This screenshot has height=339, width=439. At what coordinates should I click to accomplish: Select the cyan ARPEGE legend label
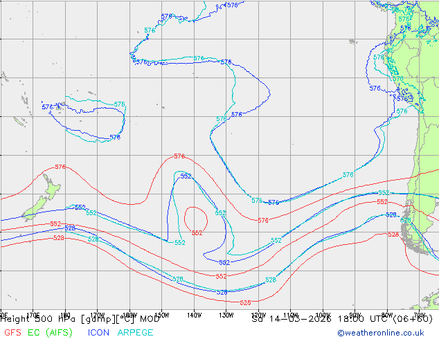coord(135,333)
